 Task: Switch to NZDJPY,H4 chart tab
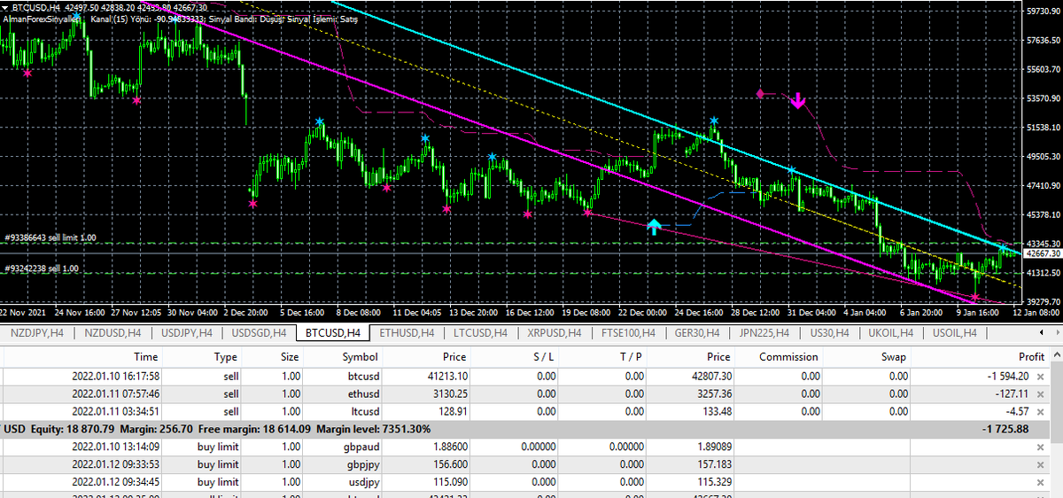pos(37,333)
